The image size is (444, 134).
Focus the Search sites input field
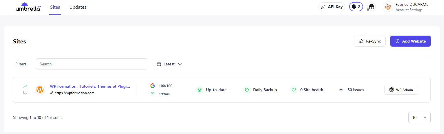tap(91, 64)
